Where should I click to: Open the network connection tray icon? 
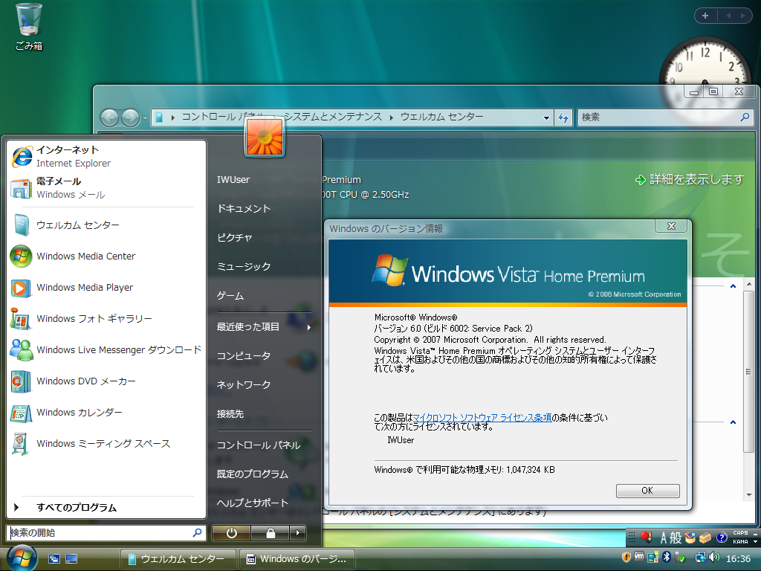[x=700, y=558]
